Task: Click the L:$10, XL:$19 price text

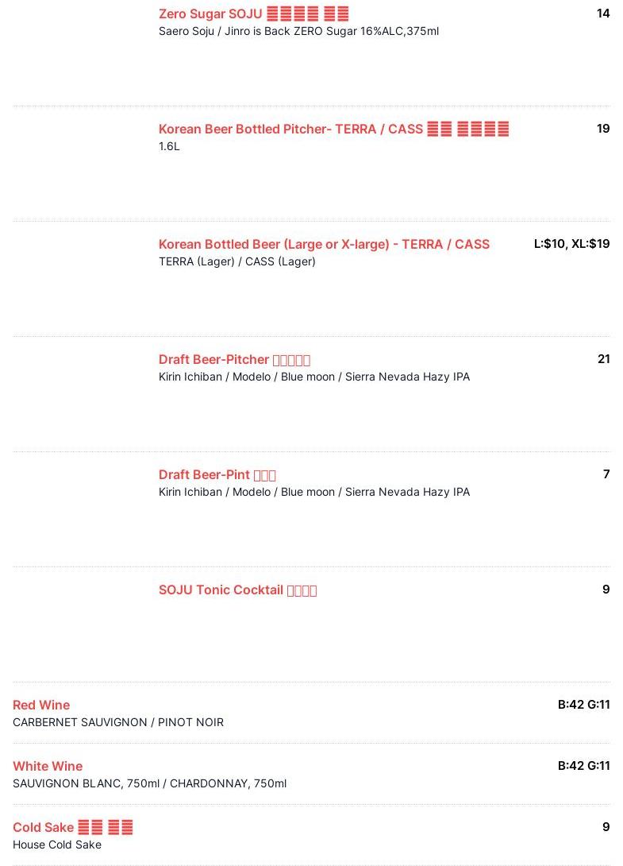Action: tap(571, 244)
